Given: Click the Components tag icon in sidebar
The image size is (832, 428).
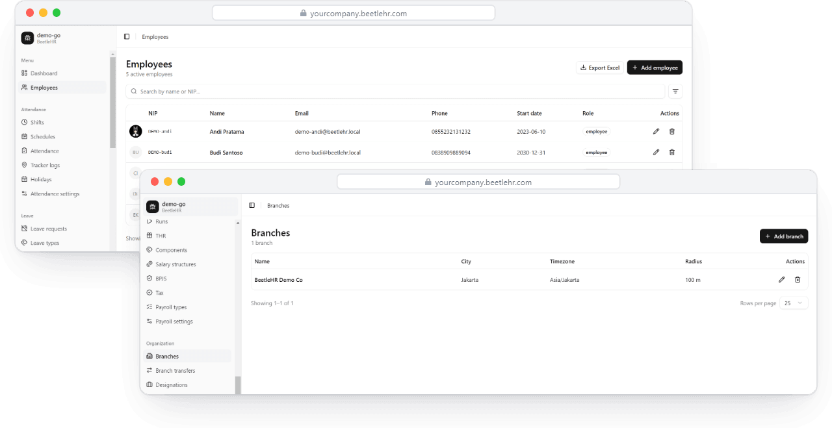Looking at the screenshot, I should coord(149,250).
